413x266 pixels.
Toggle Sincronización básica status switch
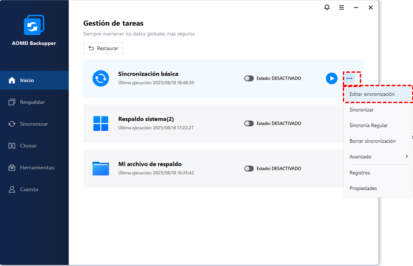coord(249,79)
